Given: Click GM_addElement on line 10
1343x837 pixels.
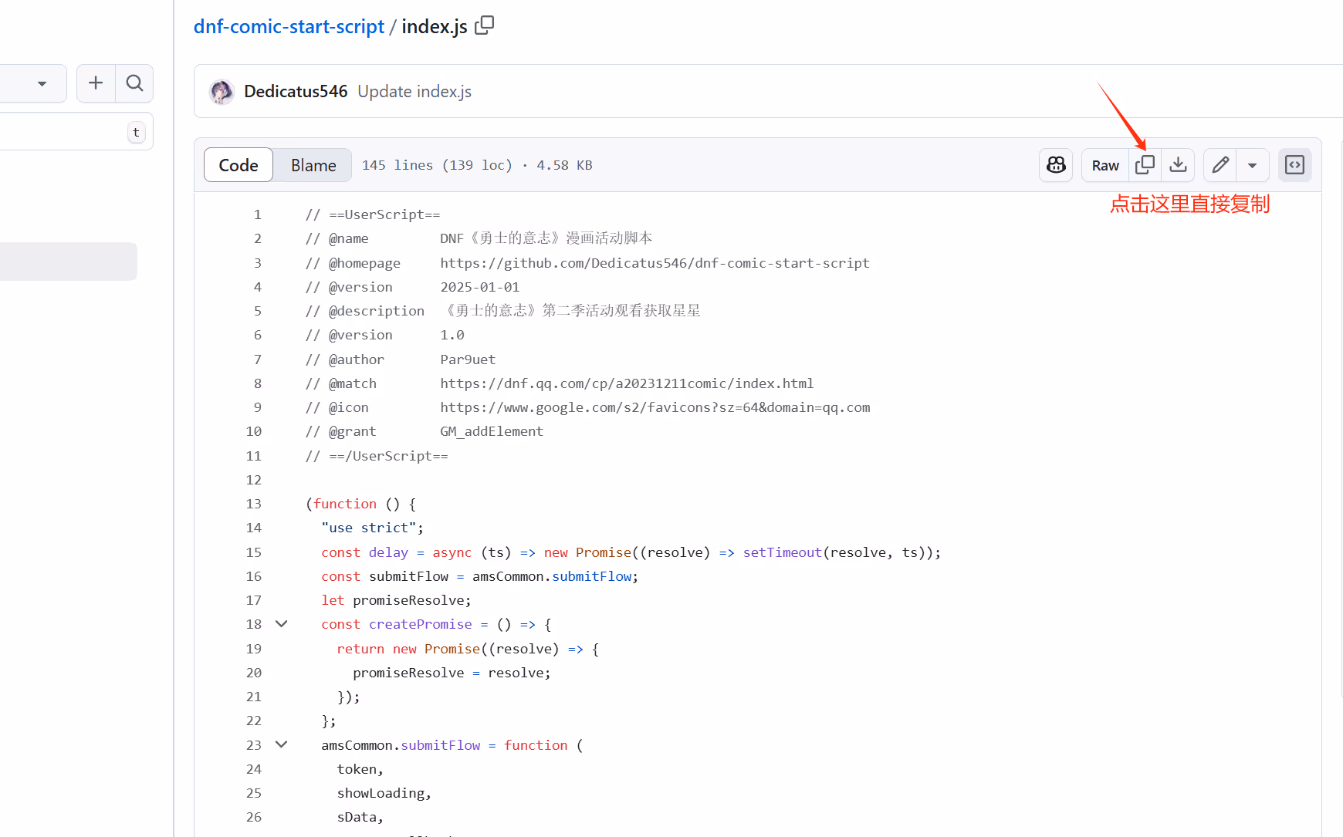Looking at the screenshot, I should tap(492, 431).
